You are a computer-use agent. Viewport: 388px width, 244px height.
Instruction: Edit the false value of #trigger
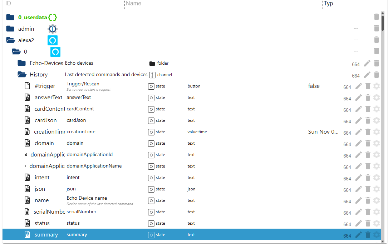(314, 86)
